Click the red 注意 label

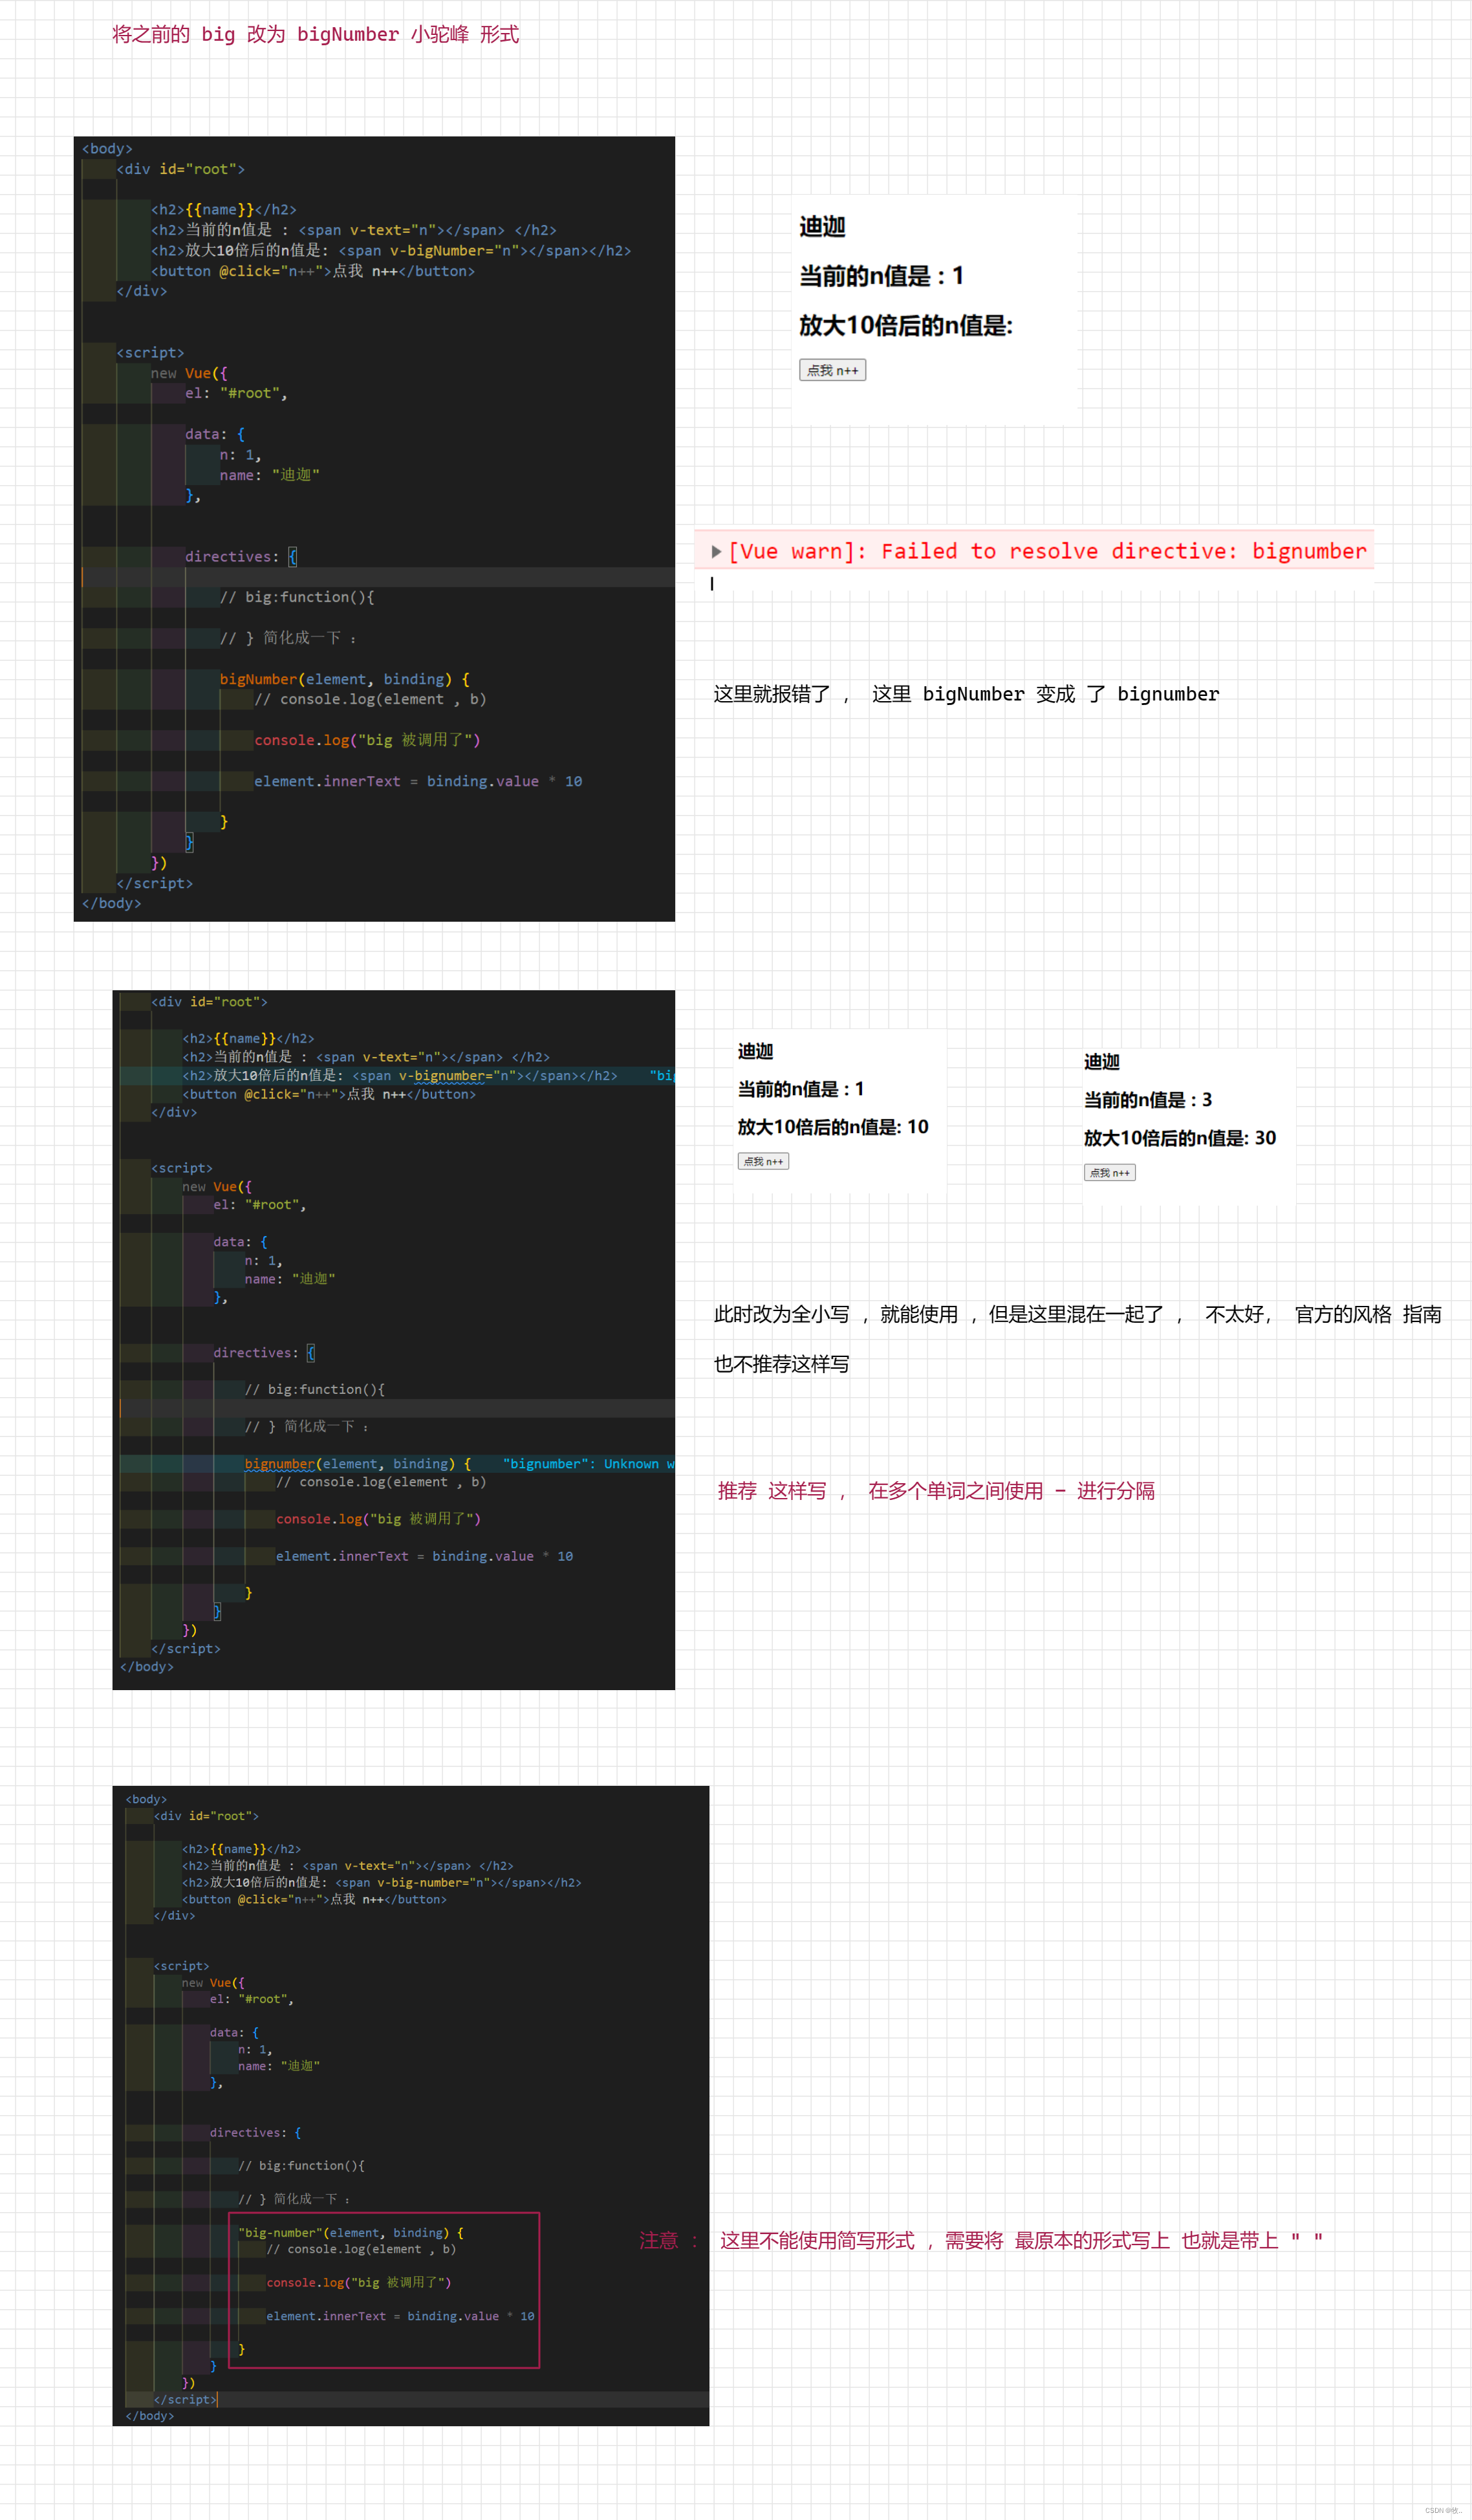668,2240
